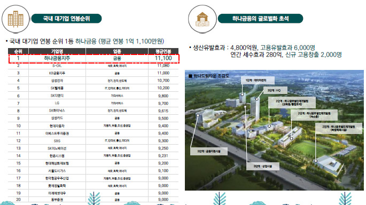Click the bank vault with coins icon
366x205 pixels.
click(203, 19)
